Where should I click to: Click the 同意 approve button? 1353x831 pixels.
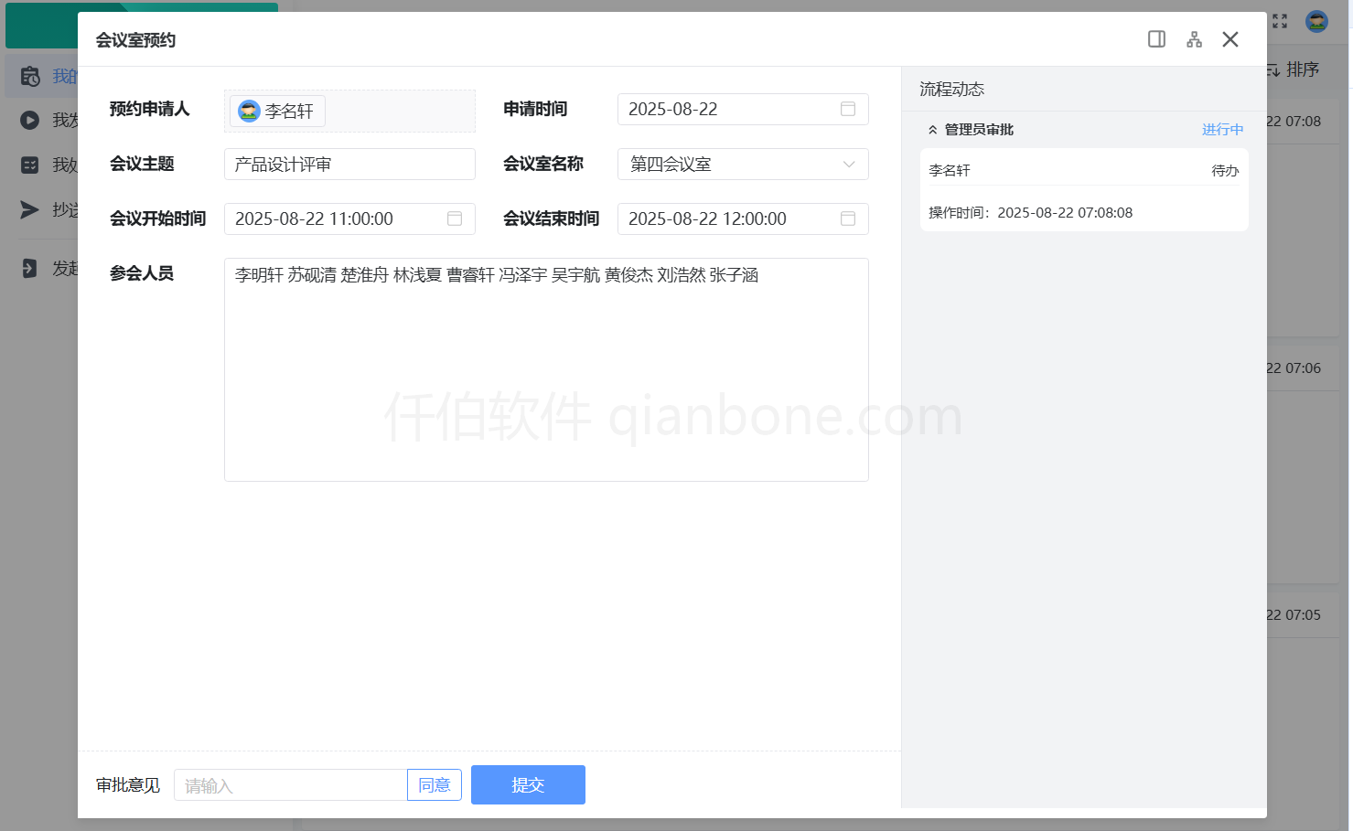pos(435,784)
